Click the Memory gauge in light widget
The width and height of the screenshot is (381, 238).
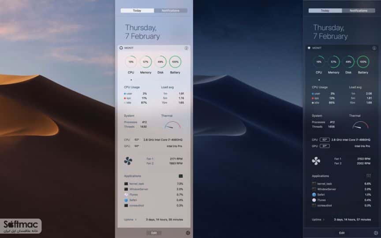point(146,62)
